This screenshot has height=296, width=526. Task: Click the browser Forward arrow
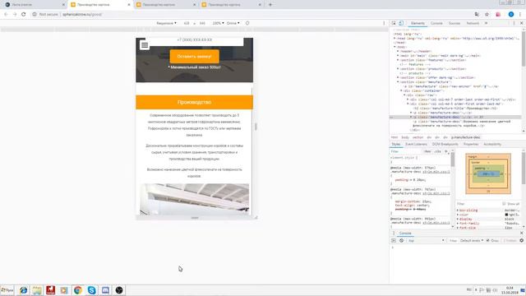(x=15, y=15)
